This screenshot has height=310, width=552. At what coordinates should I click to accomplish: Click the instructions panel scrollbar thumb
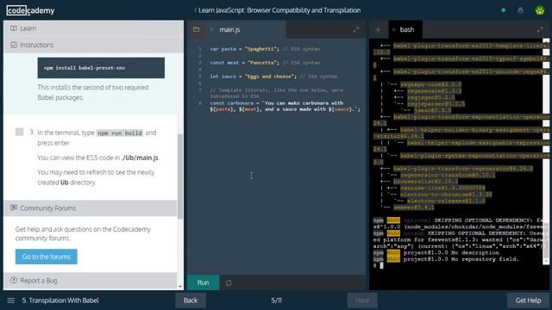tap(180, 177)
